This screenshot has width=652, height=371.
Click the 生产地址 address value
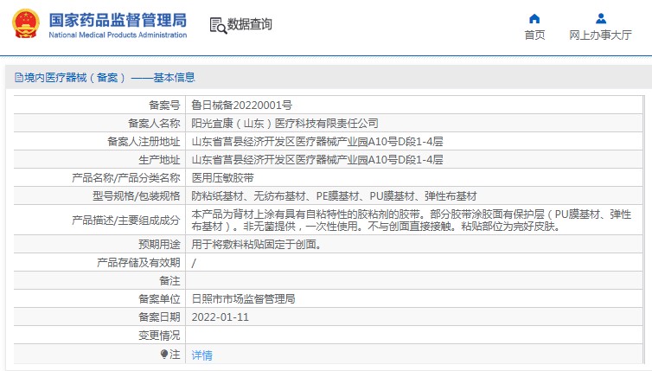coord(317,160)
